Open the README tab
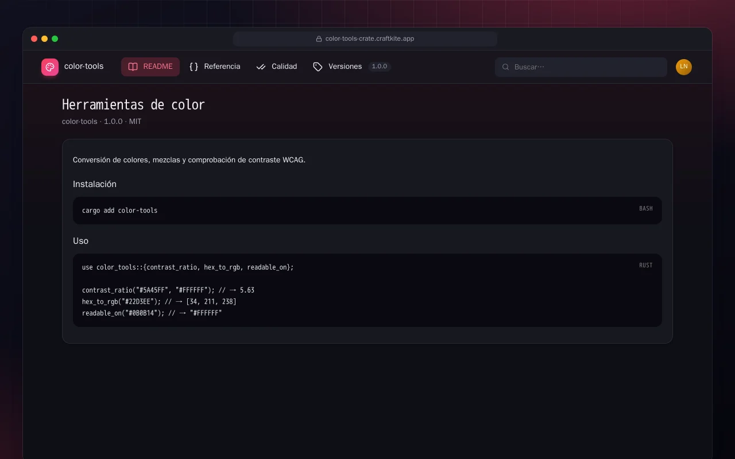 point(150,67)
